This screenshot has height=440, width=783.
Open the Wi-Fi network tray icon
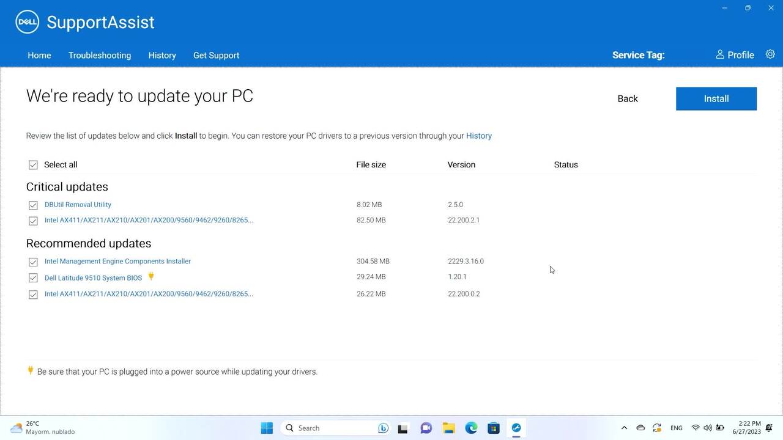pos(696,428)
